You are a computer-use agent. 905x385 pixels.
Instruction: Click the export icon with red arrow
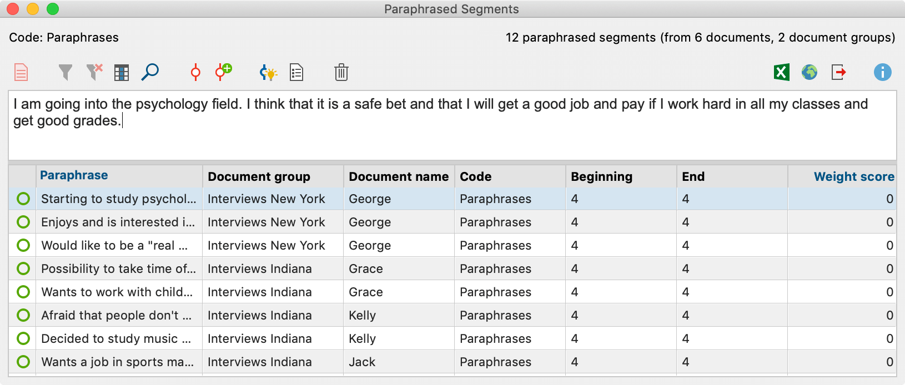(839, 72)
